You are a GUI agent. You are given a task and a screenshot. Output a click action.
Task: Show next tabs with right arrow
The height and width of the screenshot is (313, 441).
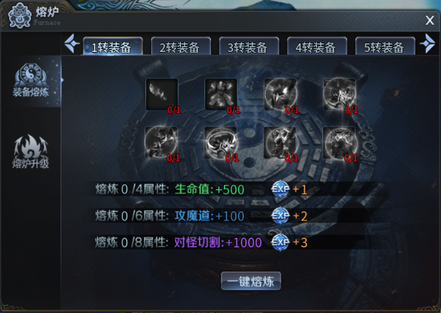(427, 43)
